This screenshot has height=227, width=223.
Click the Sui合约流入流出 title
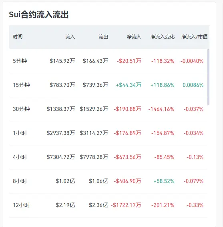click(x=39, y=15)
